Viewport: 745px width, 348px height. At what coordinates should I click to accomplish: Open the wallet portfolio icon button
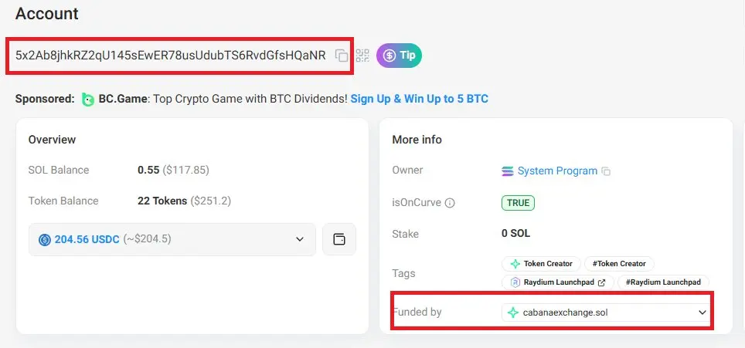339,239
